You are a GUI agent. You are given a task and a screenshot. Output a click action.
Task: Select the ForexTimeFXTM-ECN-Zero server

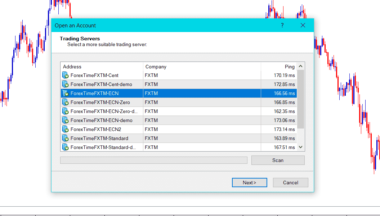[x=179, y=102]
